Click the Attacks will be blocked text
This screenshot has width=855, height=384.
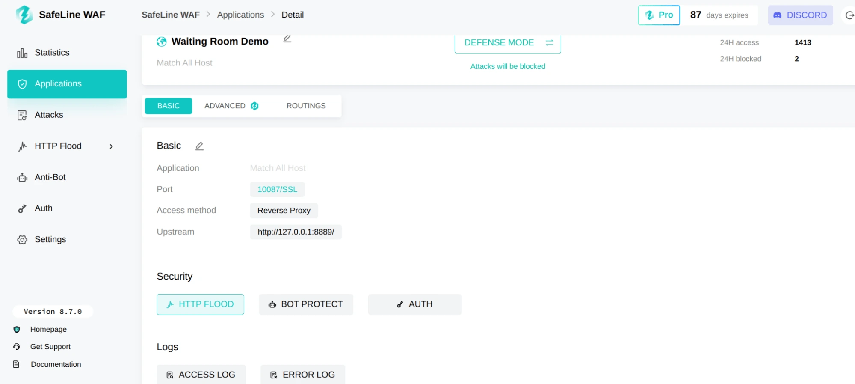[x=508, y=66]
